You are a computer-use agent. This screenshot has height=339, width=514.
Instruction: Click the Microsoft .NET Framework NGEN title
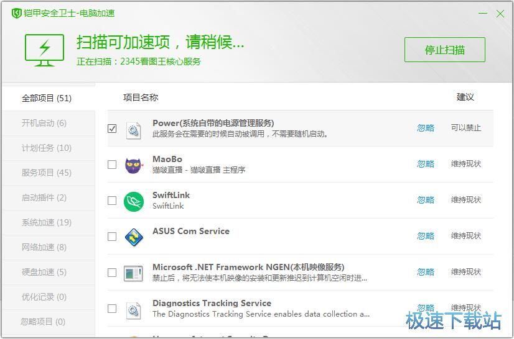248,267
